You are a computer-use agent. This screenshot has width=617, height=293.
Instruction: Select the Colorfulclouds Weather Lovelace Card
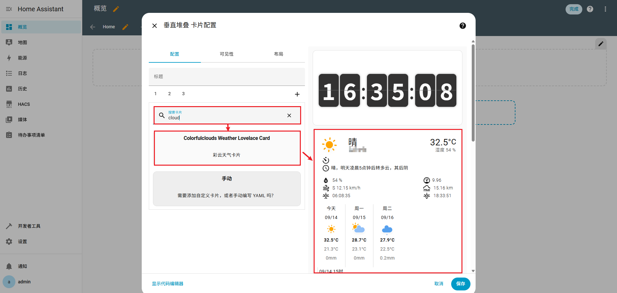[x=227, y=148]
